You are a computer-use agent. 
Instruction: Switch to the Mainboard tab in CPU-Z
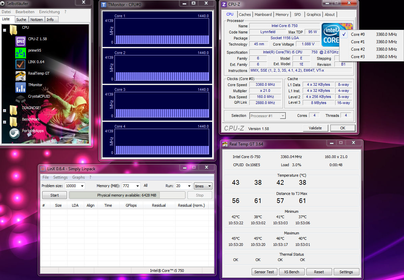click(x=263, y=15)
